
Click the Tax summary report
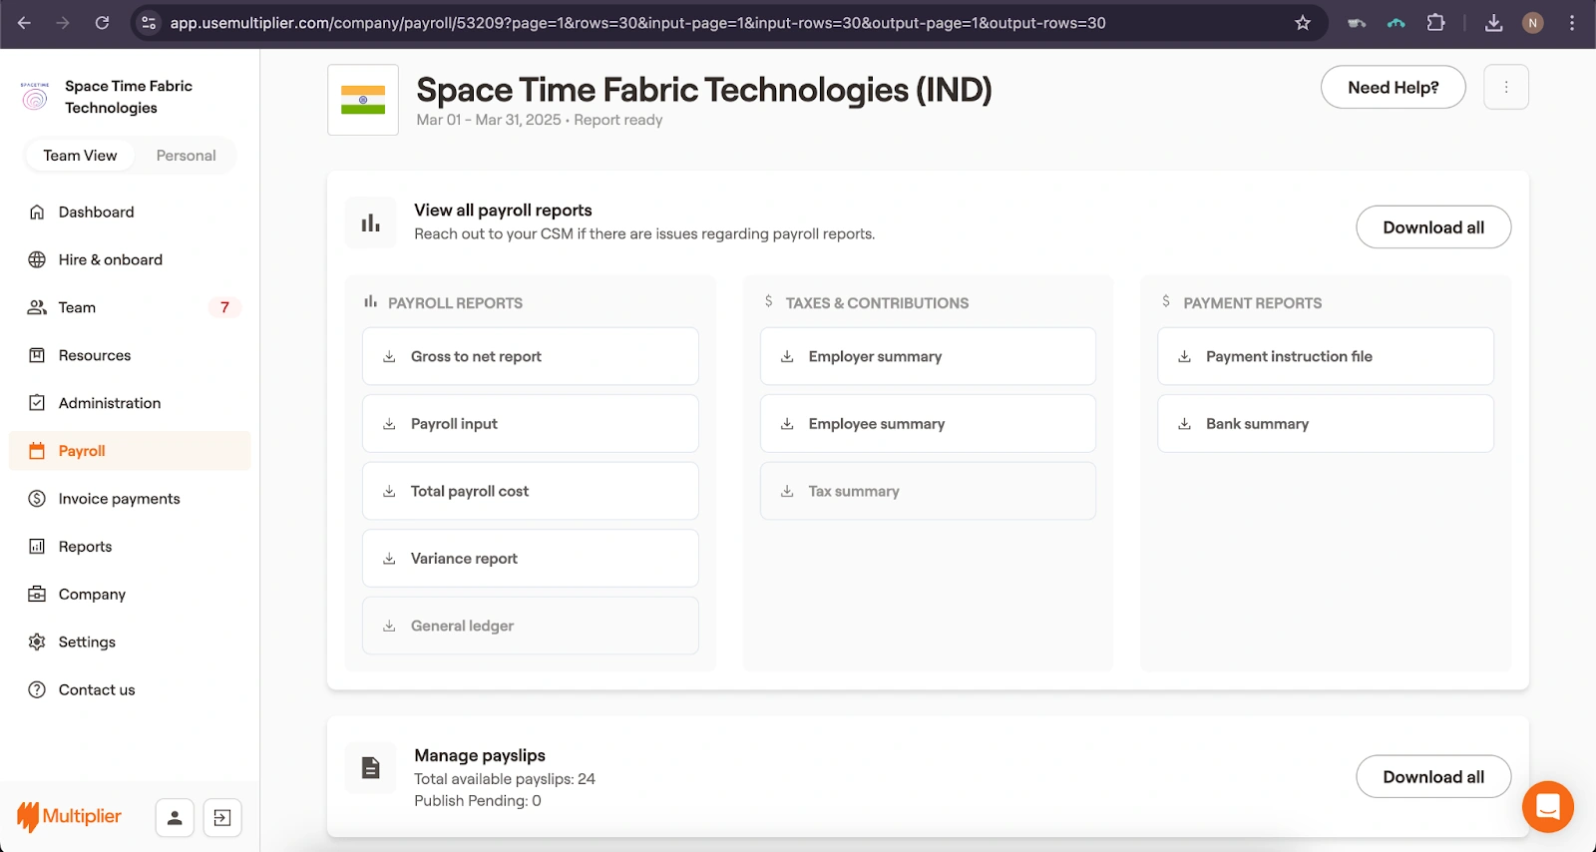(x=928, y=491)
